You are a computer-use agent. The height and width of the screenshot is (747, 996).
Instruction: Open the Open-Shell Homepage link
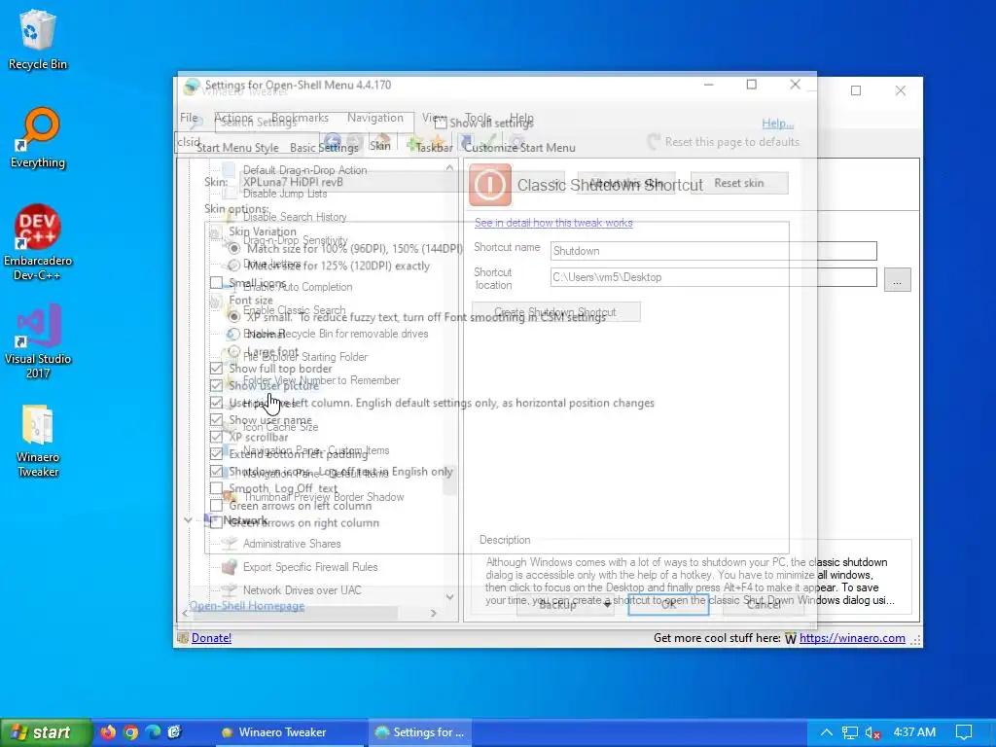pos(246,606)
